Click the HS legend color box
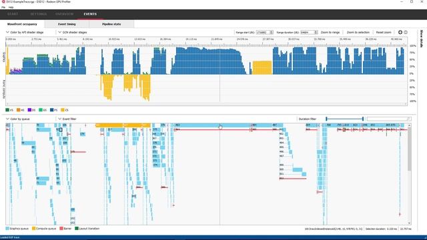This screenshot has width=427, height=240. pos(19,110)
